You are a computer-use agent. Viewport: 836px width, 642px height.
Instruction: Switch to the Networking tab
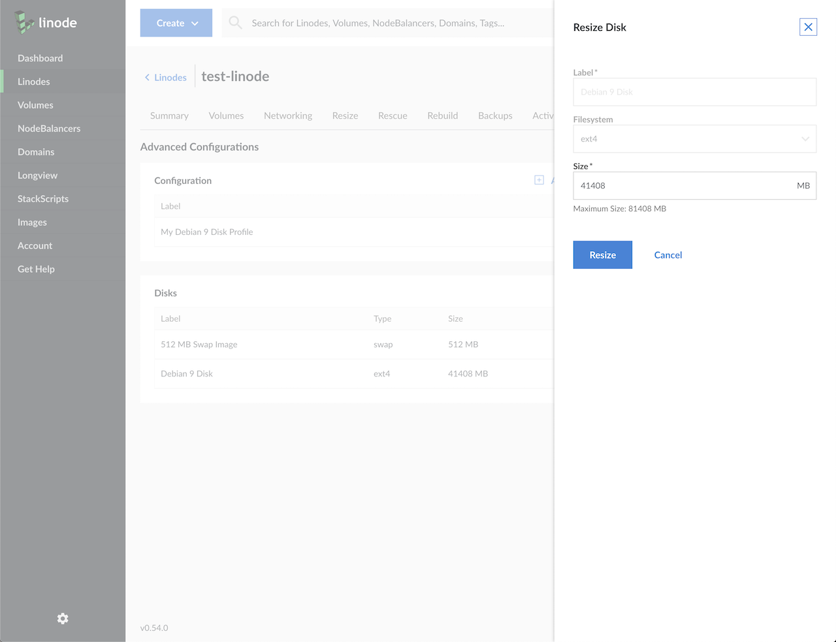(287, 115)
